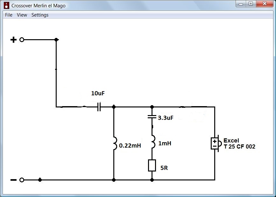This screenshot has width=276, height=197.
Task: Click the bottom node below 0.22mH inductor
Action: tap(114, 180)
